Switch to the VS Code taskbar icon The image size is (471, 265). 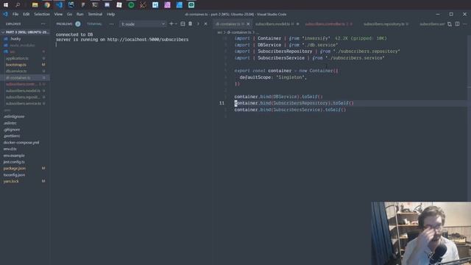(x=59, y=5)
